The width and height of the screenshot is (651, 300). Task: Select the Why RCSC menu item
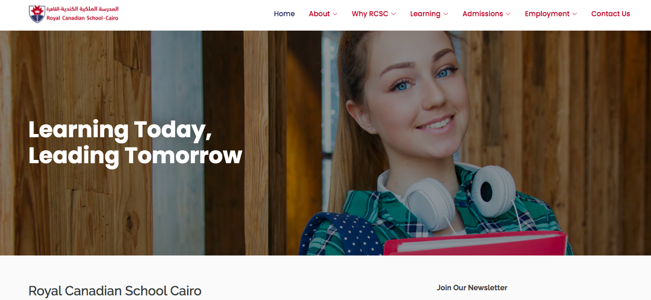pyautogui.click(x=370, y=14)
